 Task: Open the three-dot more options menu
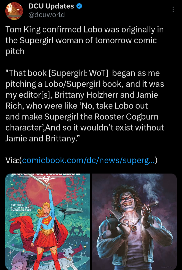coord(173,9)
